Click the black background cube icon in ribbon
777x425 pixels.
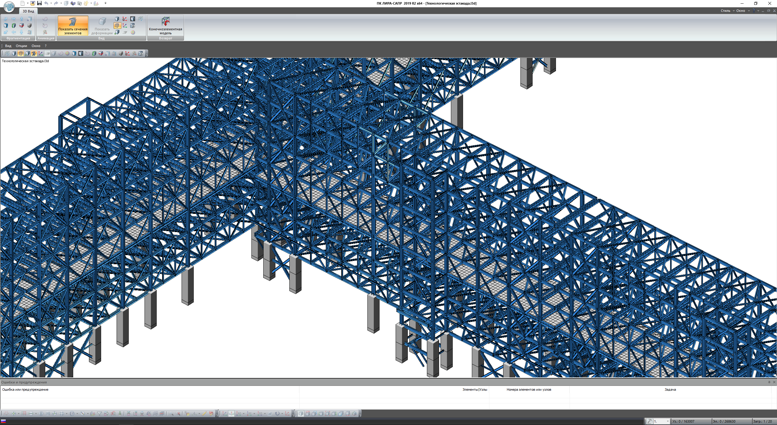pos(133,19)
